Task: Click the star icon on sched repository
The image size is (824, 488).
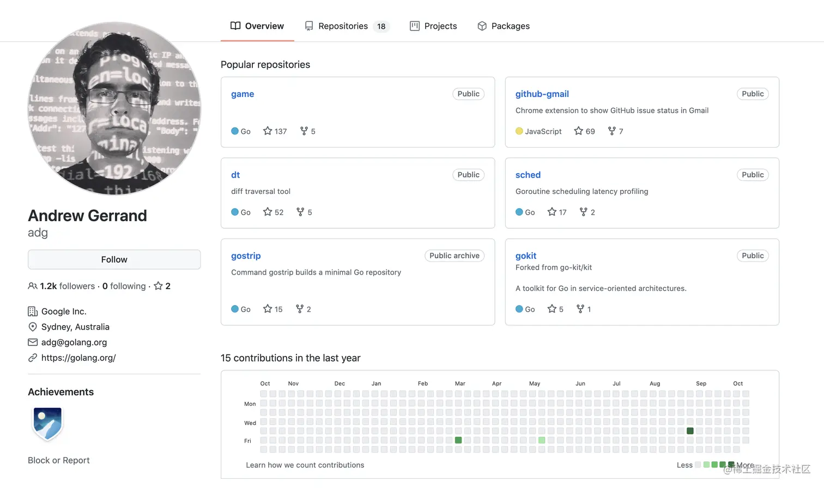Action: pos(552,212)
